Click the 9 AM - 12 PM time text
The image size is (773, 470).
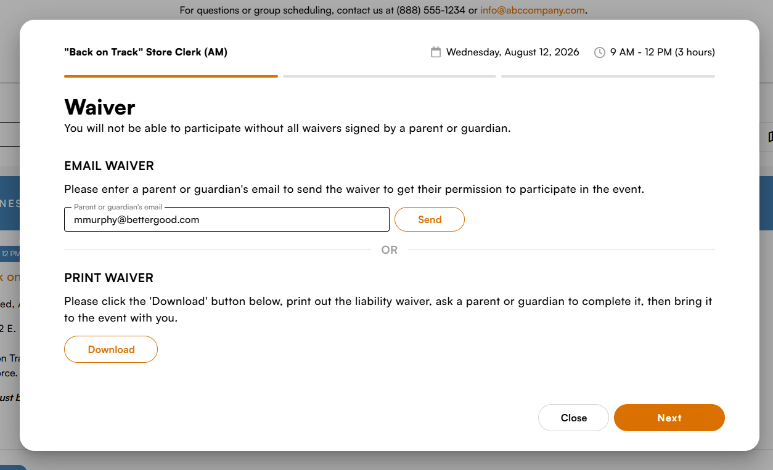click(x=663, y=52)
